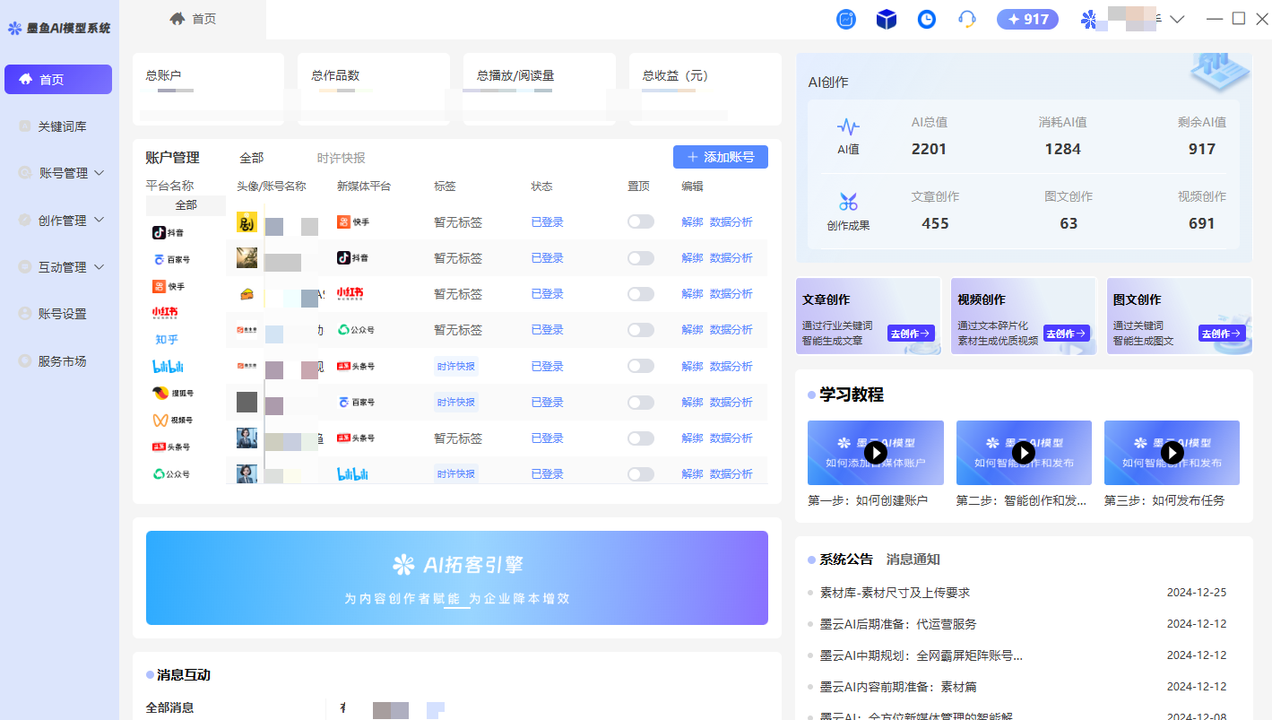Play the 如何创建账户 tutorial video
This screenshot has height=720, width=1272.
click(x=875, y=453)
